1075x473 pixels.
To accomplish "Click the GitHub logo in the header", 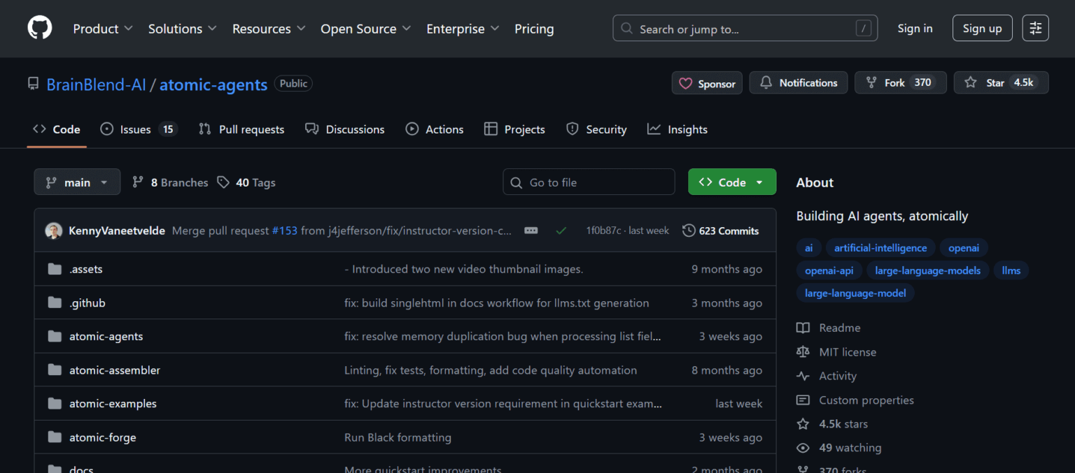I will (x=39, y=27).
